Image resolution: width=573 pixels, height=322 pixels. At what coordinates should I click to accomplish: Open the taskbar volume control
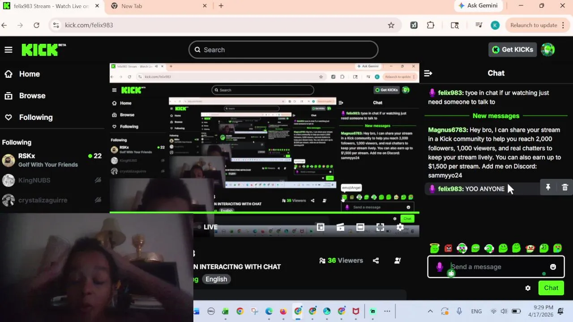[x=504, y=311]
